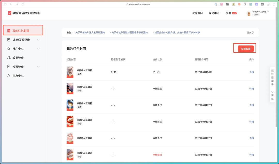
Task: Open 详情 for the 审核驳回 cover
Action: pyautogui.click(x=252, y=155)
